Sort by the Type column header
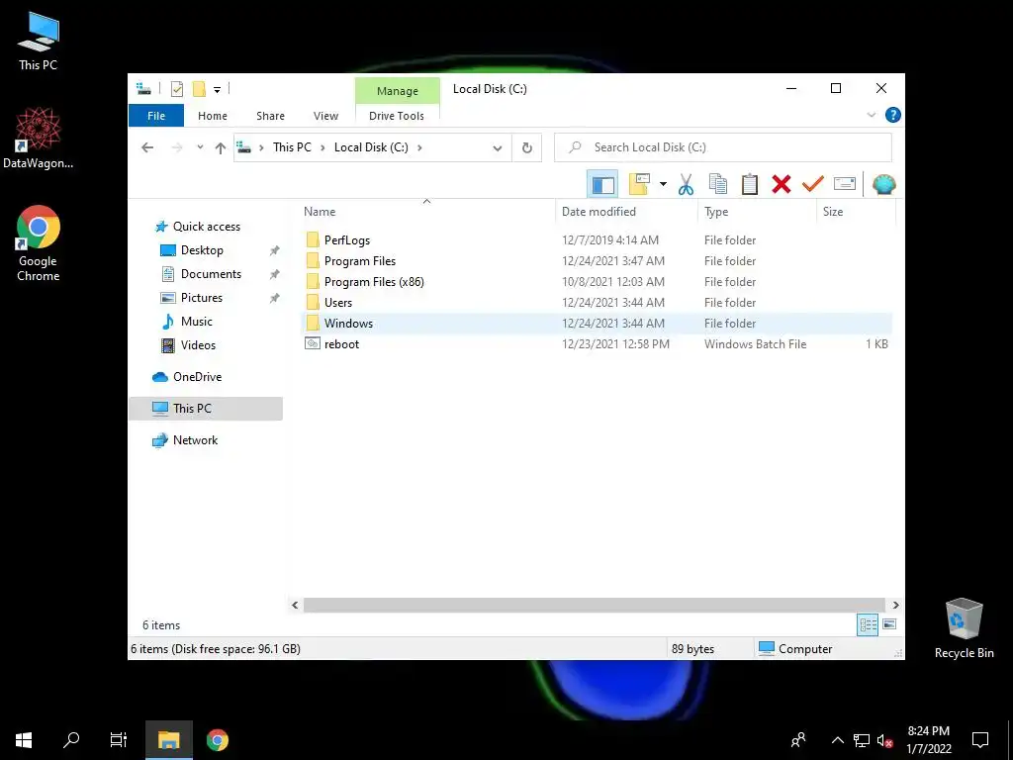1013x760 pixels. click(x=757, y=212)
